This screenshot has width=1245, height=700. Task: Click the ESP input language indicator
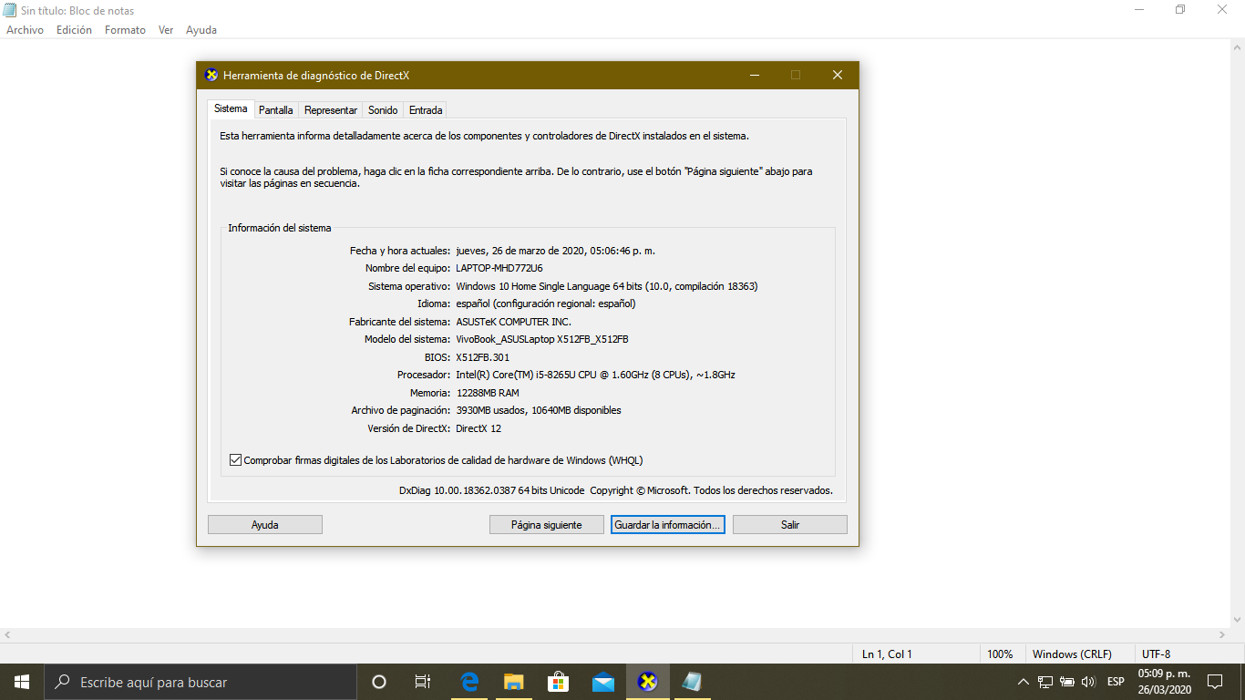pos(1116,682)
